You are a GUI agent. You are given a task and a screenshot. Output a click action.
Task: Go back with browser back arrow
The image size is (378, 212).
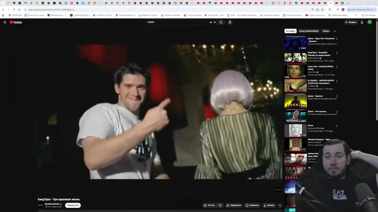click(3, 9)
